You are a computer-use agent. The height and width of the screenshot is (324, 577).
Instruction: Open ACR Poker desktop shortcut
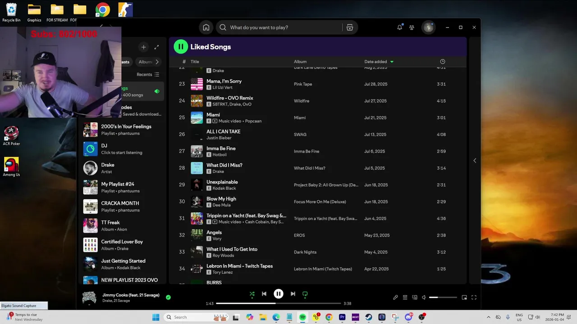11,136
